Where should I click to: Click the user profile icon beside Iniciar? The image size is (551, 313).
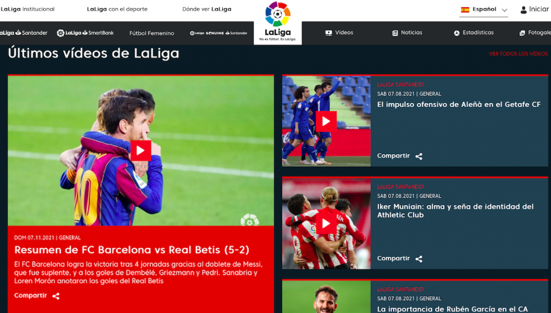(x=523, y=10)
